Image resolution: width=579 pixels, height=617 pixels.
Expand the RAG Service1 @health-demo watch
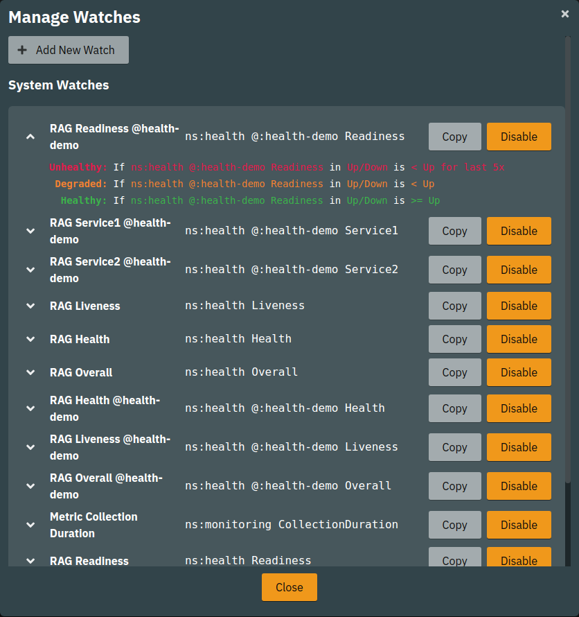point(30,231)
